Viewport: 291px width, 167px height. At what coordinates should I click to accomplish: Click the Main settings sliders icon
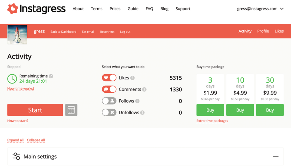(16, 156)
